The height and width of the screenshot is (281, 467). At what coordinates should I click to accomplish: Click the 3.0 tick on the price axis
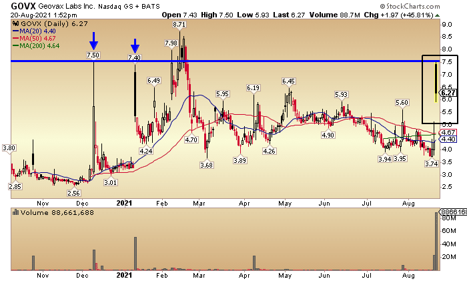447,174
